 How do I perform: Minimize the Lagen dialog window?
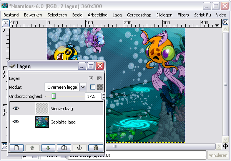coord(82,66)
